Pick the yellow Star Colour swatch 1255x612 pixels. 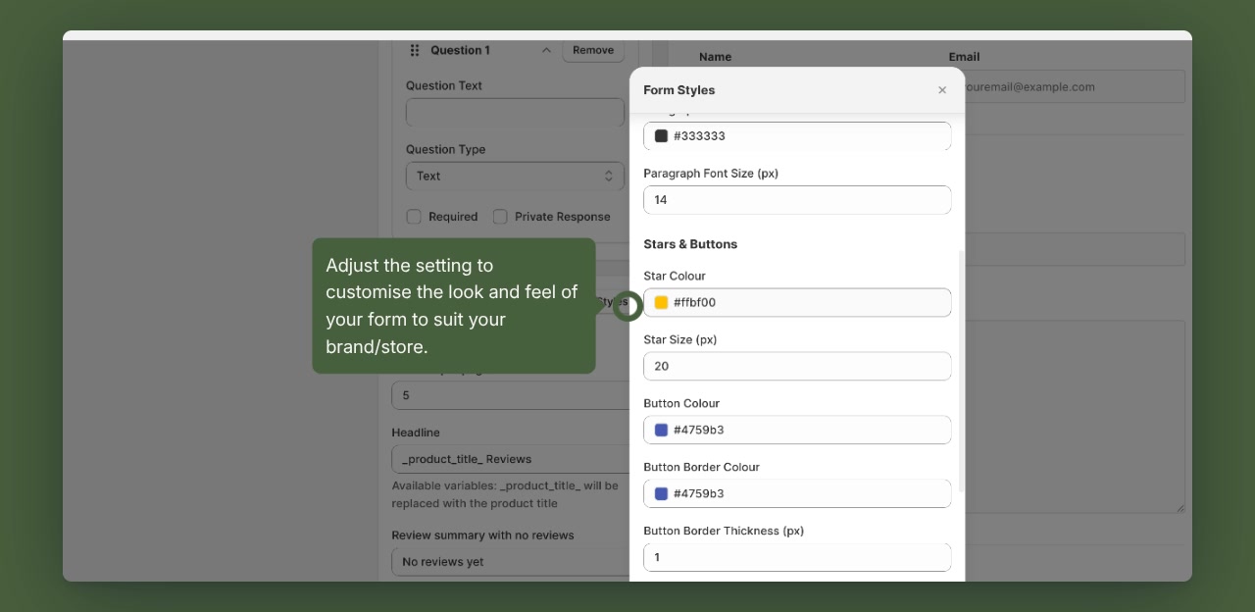pyautogui.click(x=662, y=302)
